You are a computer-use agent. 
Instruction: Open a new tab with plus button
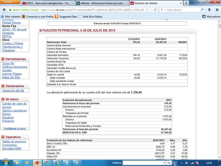tap(186, 3)
